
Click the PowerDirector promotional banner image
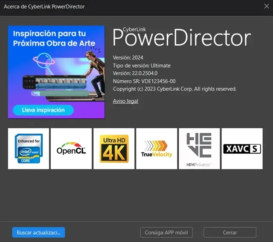[56, 72]
